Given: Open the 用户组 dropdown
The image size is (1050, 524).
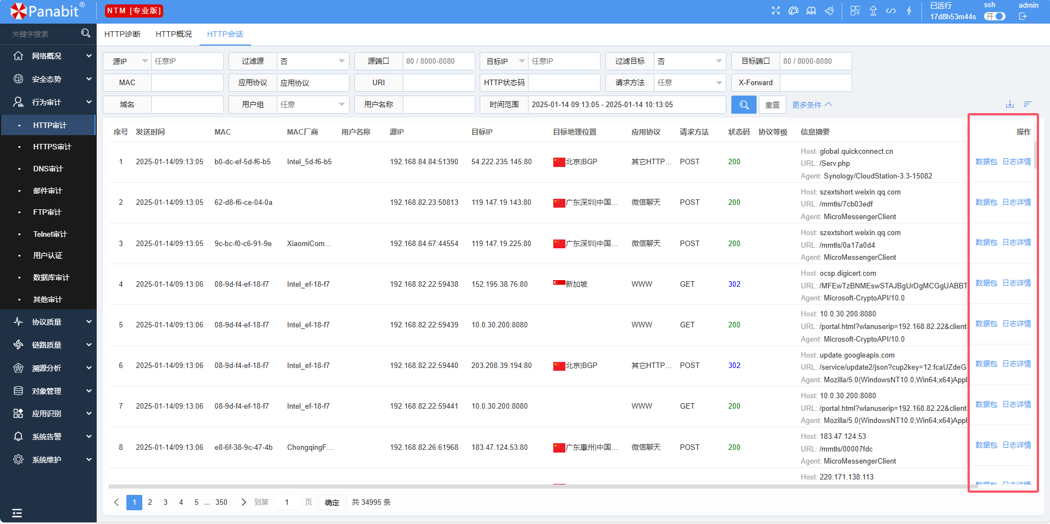Looking at the screenshot, I should tap(313, 104).
